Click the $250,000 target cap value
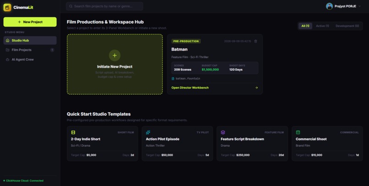 pos(243,155)
